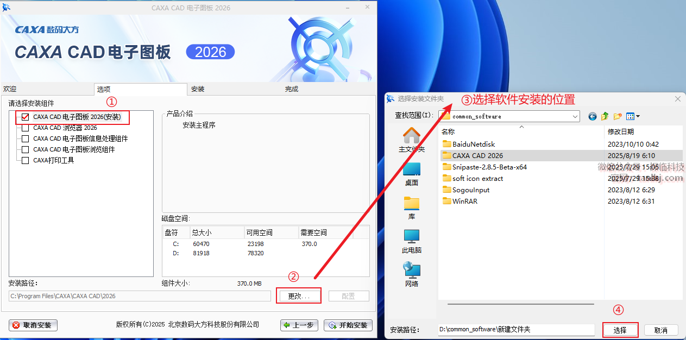The height and width of the screenshot is (340, 686).
Task: Tick the CAXA CAD 电子图板浏览组件 checkbox
Action: coord(25,149)
